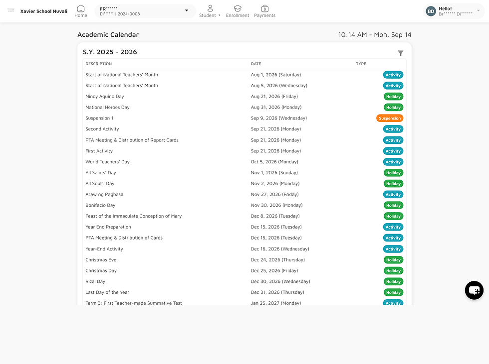Click 'Last Day of the Year' description
The image size is (489, 364).
coord(107,292)
